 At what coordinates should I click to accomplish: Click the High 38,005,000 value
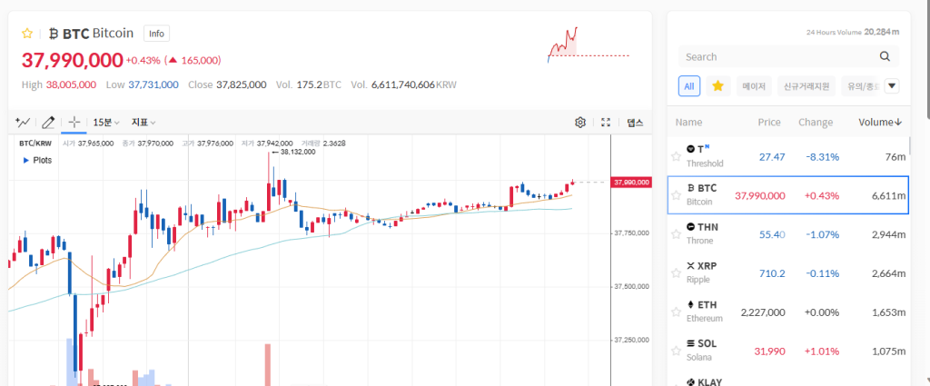(x=71, y=84)
